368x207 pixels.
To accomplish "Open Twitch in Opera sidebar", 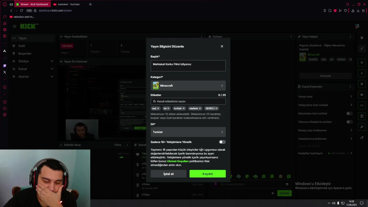I will click(5, 66).
